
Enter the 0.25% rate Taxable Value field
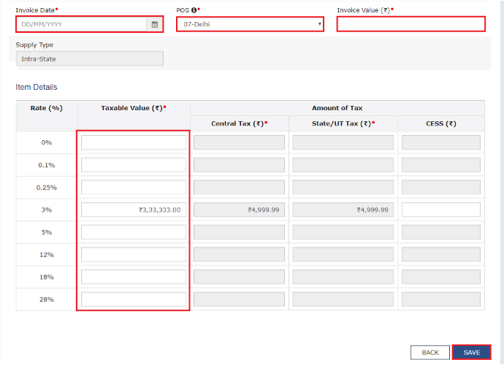click(134, 188)
